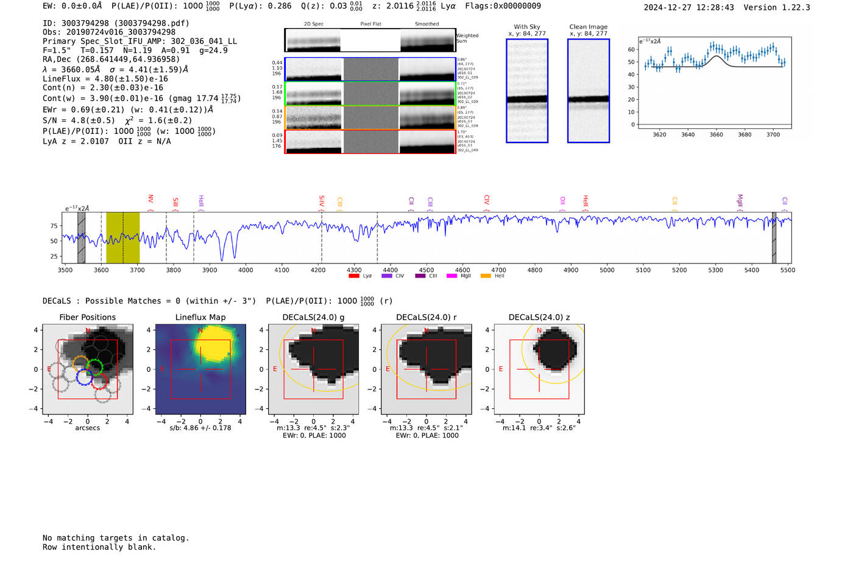This screenshot has width=853, height=580.
Task: Click the 'S/N = 4.8(±0.5)' line
Action: click(118, 120)
